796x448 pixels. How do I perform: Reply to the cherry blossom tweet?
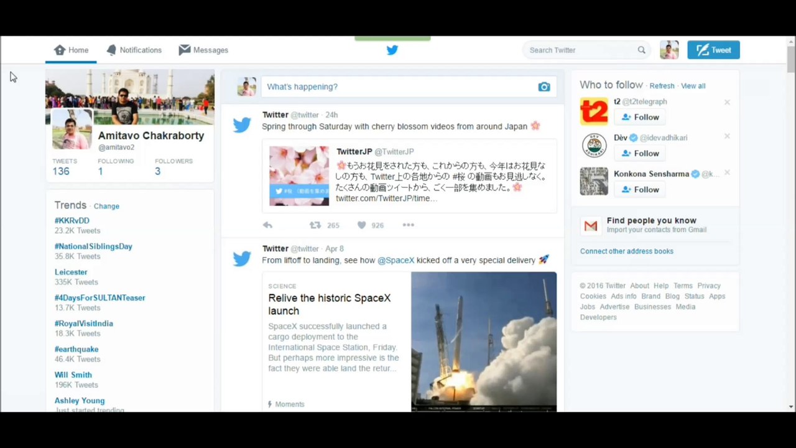tap(267, 225)
